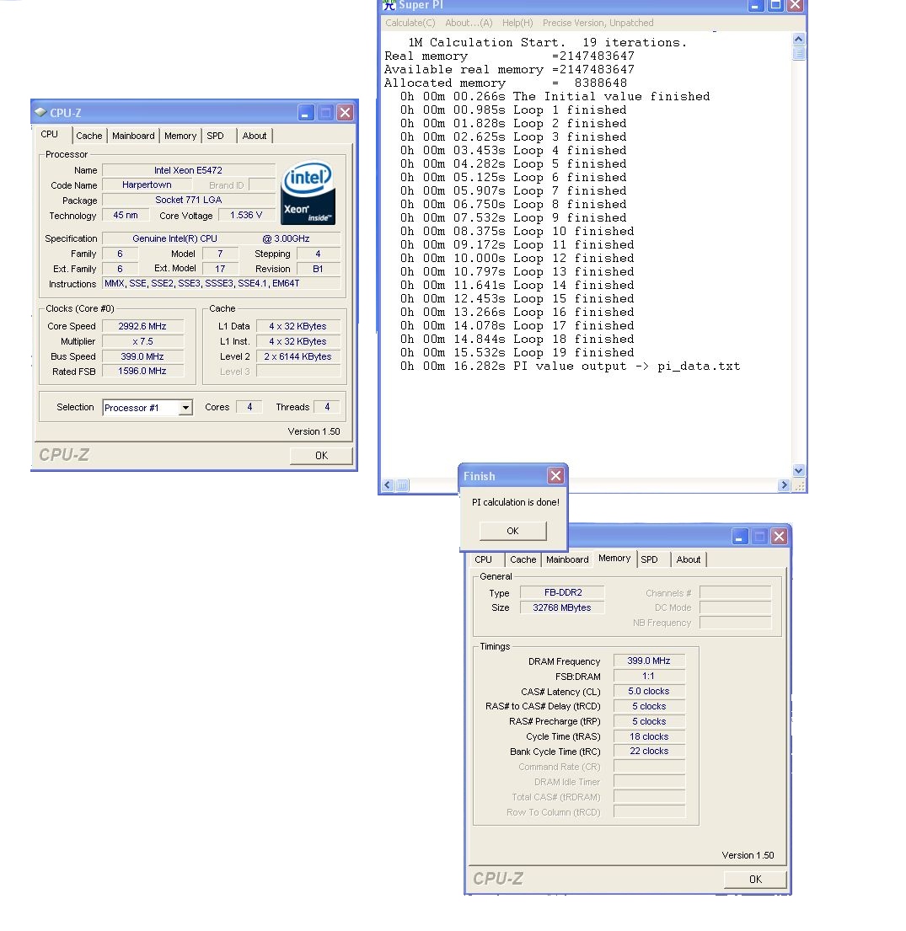Open Cache tab in CPU-Z Memory window
The image size is (906, 931).
tap(523, 560)
